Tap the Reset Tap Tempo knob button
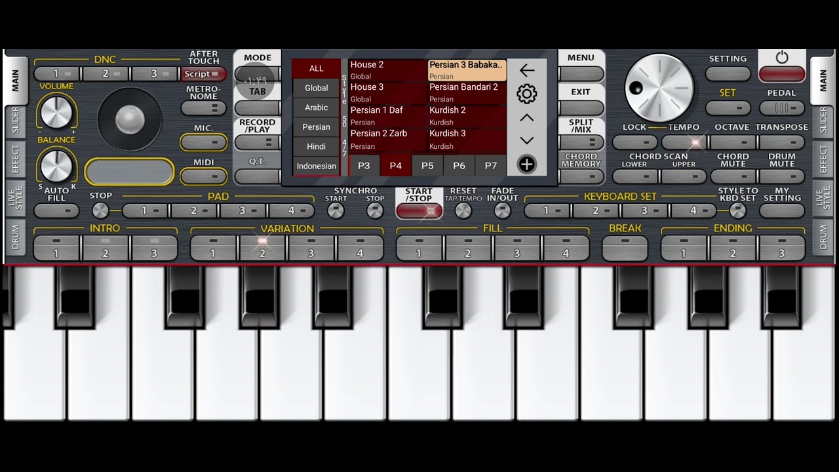Screen dimensions: 839x472 tap(463, 210)
